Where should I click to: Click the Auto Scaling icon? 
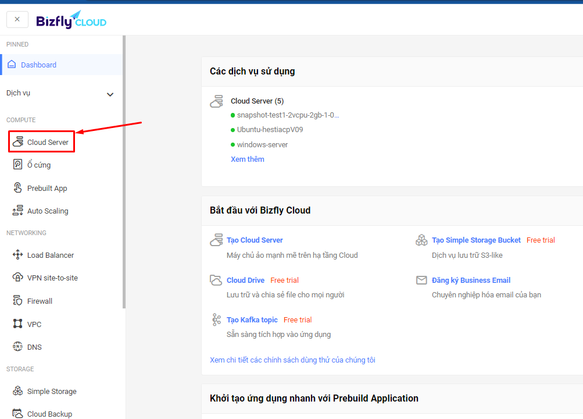[18, 211]
